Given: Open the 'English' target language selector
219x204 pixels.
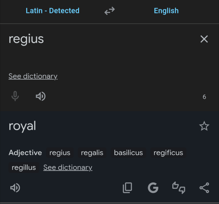Looking at the screenshot, I should [166, 11].
